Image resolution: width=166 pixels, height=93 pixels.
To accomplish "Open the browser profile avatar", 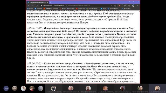I will tap(133, 6).
